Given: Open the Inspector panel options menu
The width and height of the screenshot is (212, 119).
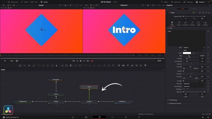Looking at the screenshot, I should (210, 5).
